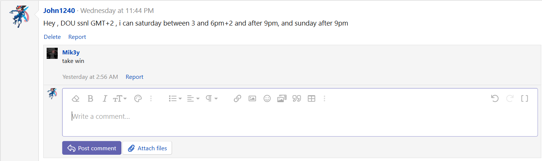Click into the Write a comment field
Image resolution: width=542 pixels, height=161 pixels.
(300, 117)
